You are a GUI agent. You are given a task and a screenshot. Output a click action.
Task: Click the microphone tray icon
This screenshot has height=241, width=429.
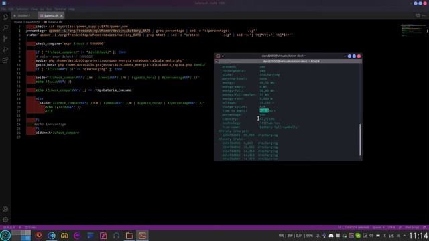pyautogui.click(x=324, y=236)
